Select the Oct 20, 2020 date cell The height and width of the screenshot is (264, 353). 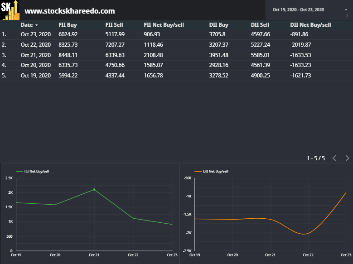tap(35, 65)
